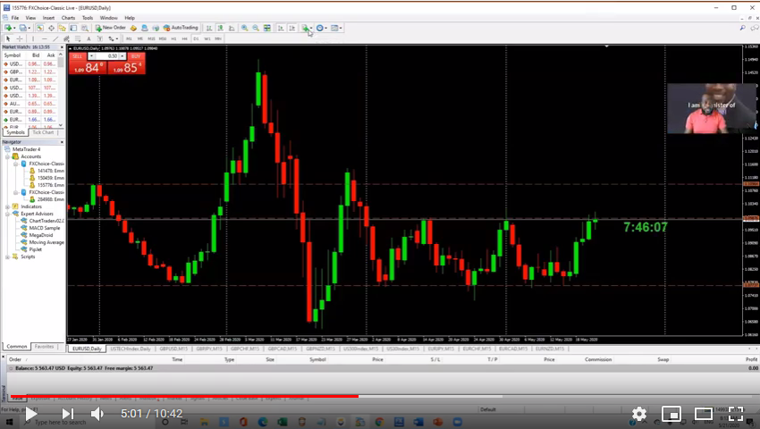The height and width of the screenshot is (429, 760).
Task: Switch chart to candlesticks
Action: (x=221, y=28)
